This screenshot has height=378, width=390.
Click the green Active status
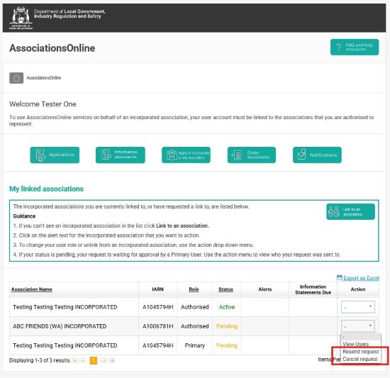[227, 307]
